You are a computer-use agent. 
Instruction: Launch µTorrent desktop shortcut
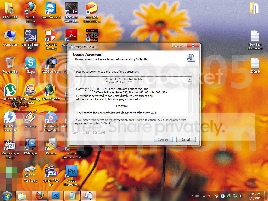pyautogui.click(x=10, y=92)
